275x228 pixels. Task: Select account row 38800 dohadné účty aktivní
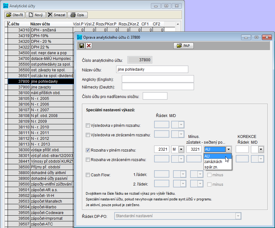coord(40,173)
